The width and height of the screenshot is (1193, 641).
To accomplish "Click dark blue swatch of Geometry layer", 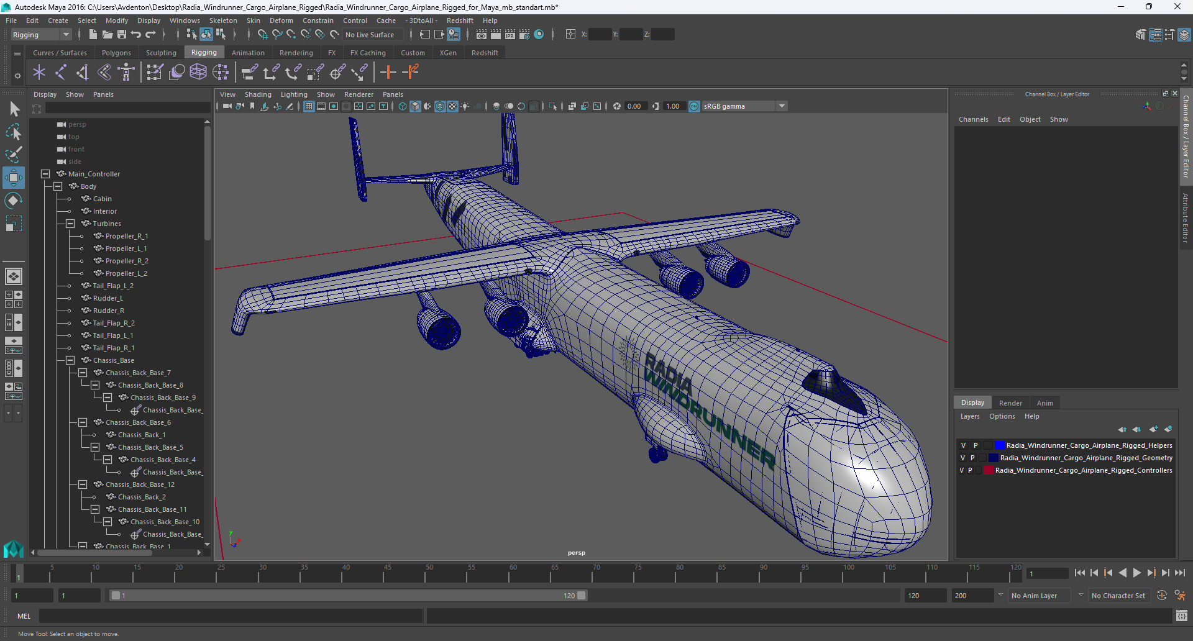I will point(993,458).
